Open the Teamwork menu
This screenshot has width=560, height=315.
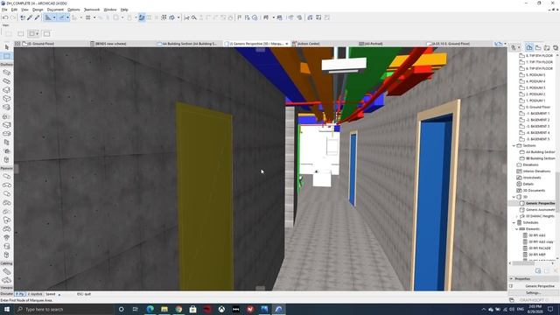click(92, 10)
